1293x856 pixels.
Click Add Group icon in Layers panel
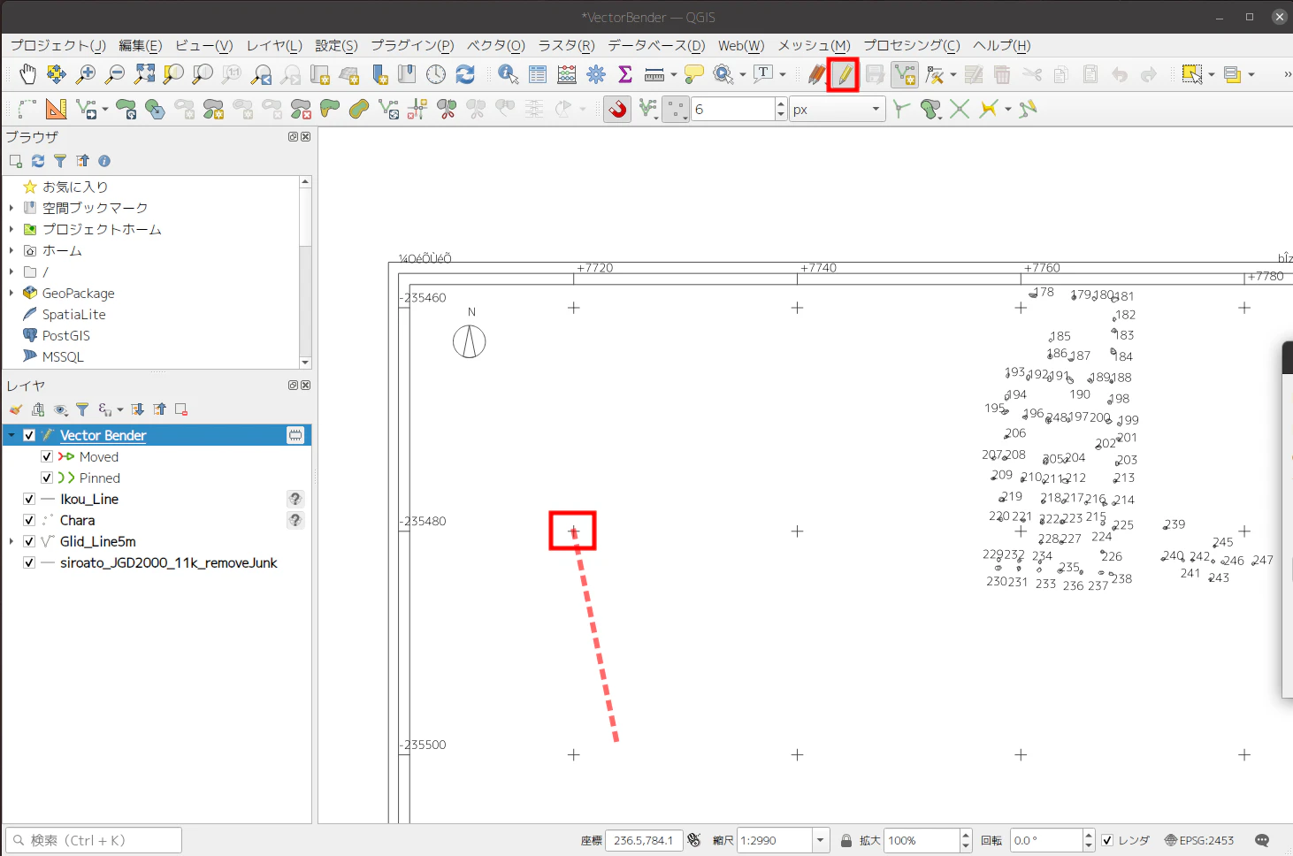coord(38,409)
